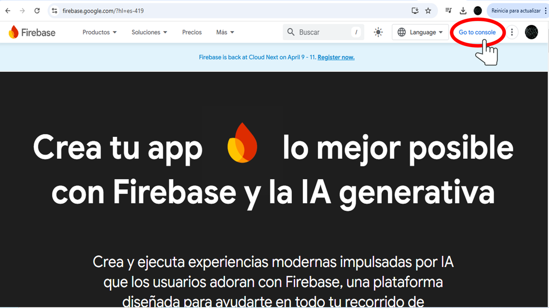
Task: Bookmark this page with the star icon
Action: (x=428, y=11)
